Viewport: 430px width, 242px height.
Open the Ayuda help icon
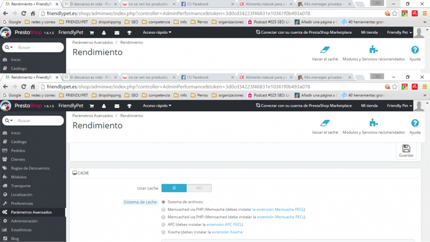[415, 123]
